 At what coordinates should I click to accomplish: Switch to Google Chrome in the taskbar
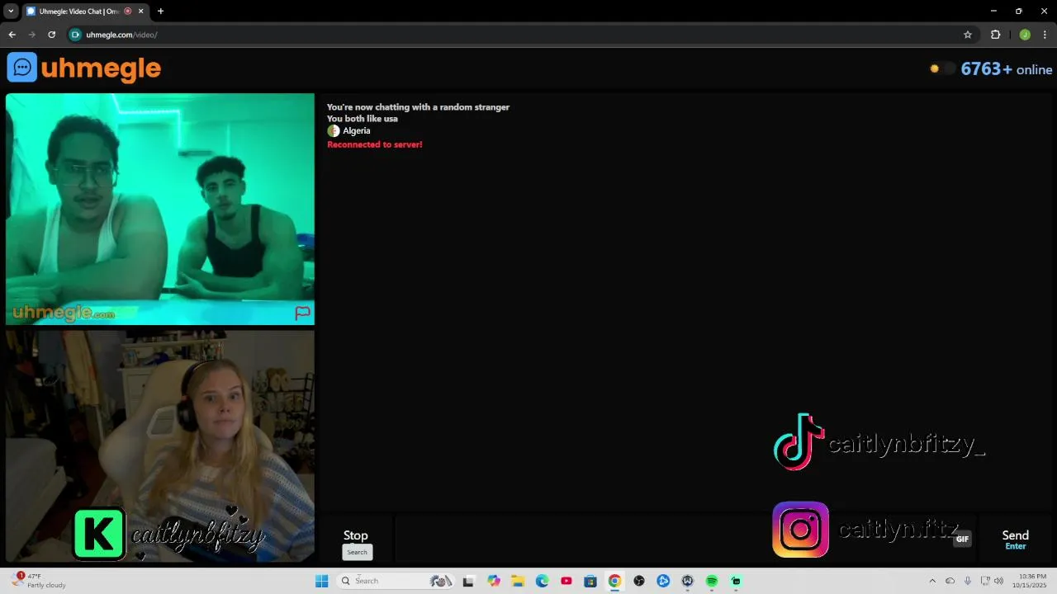pos(614,581)
